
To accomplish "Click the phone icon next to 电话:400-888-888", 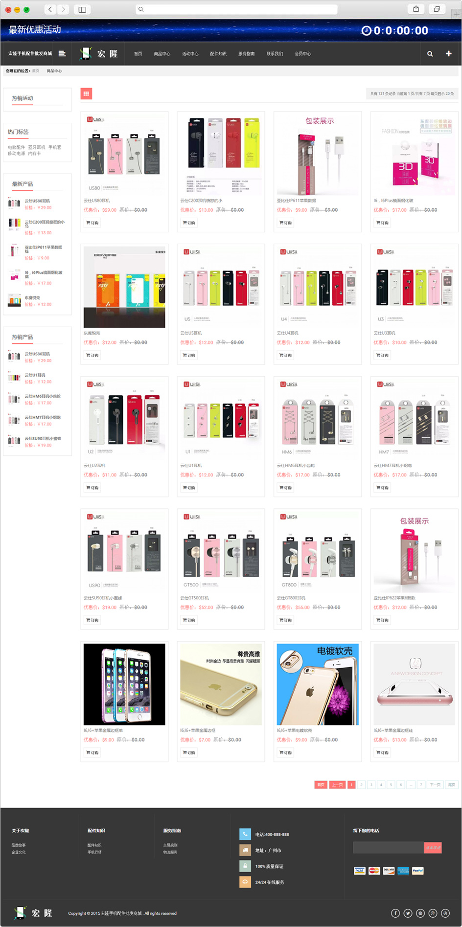I will coord(245,835).
